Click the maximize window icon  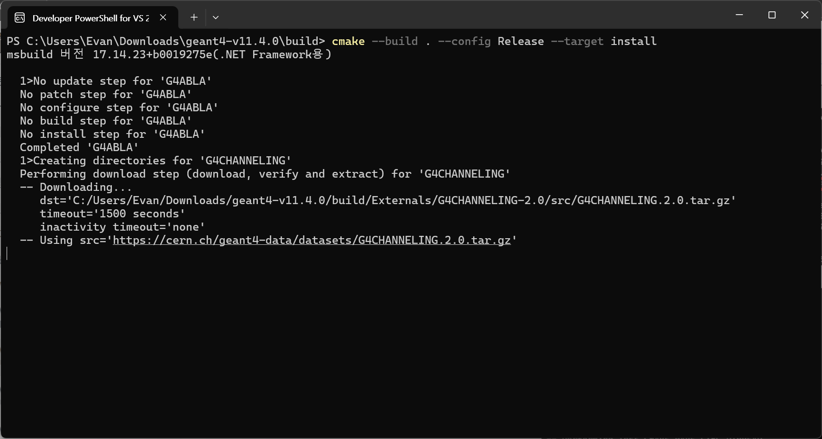click(x=772, y=15)
